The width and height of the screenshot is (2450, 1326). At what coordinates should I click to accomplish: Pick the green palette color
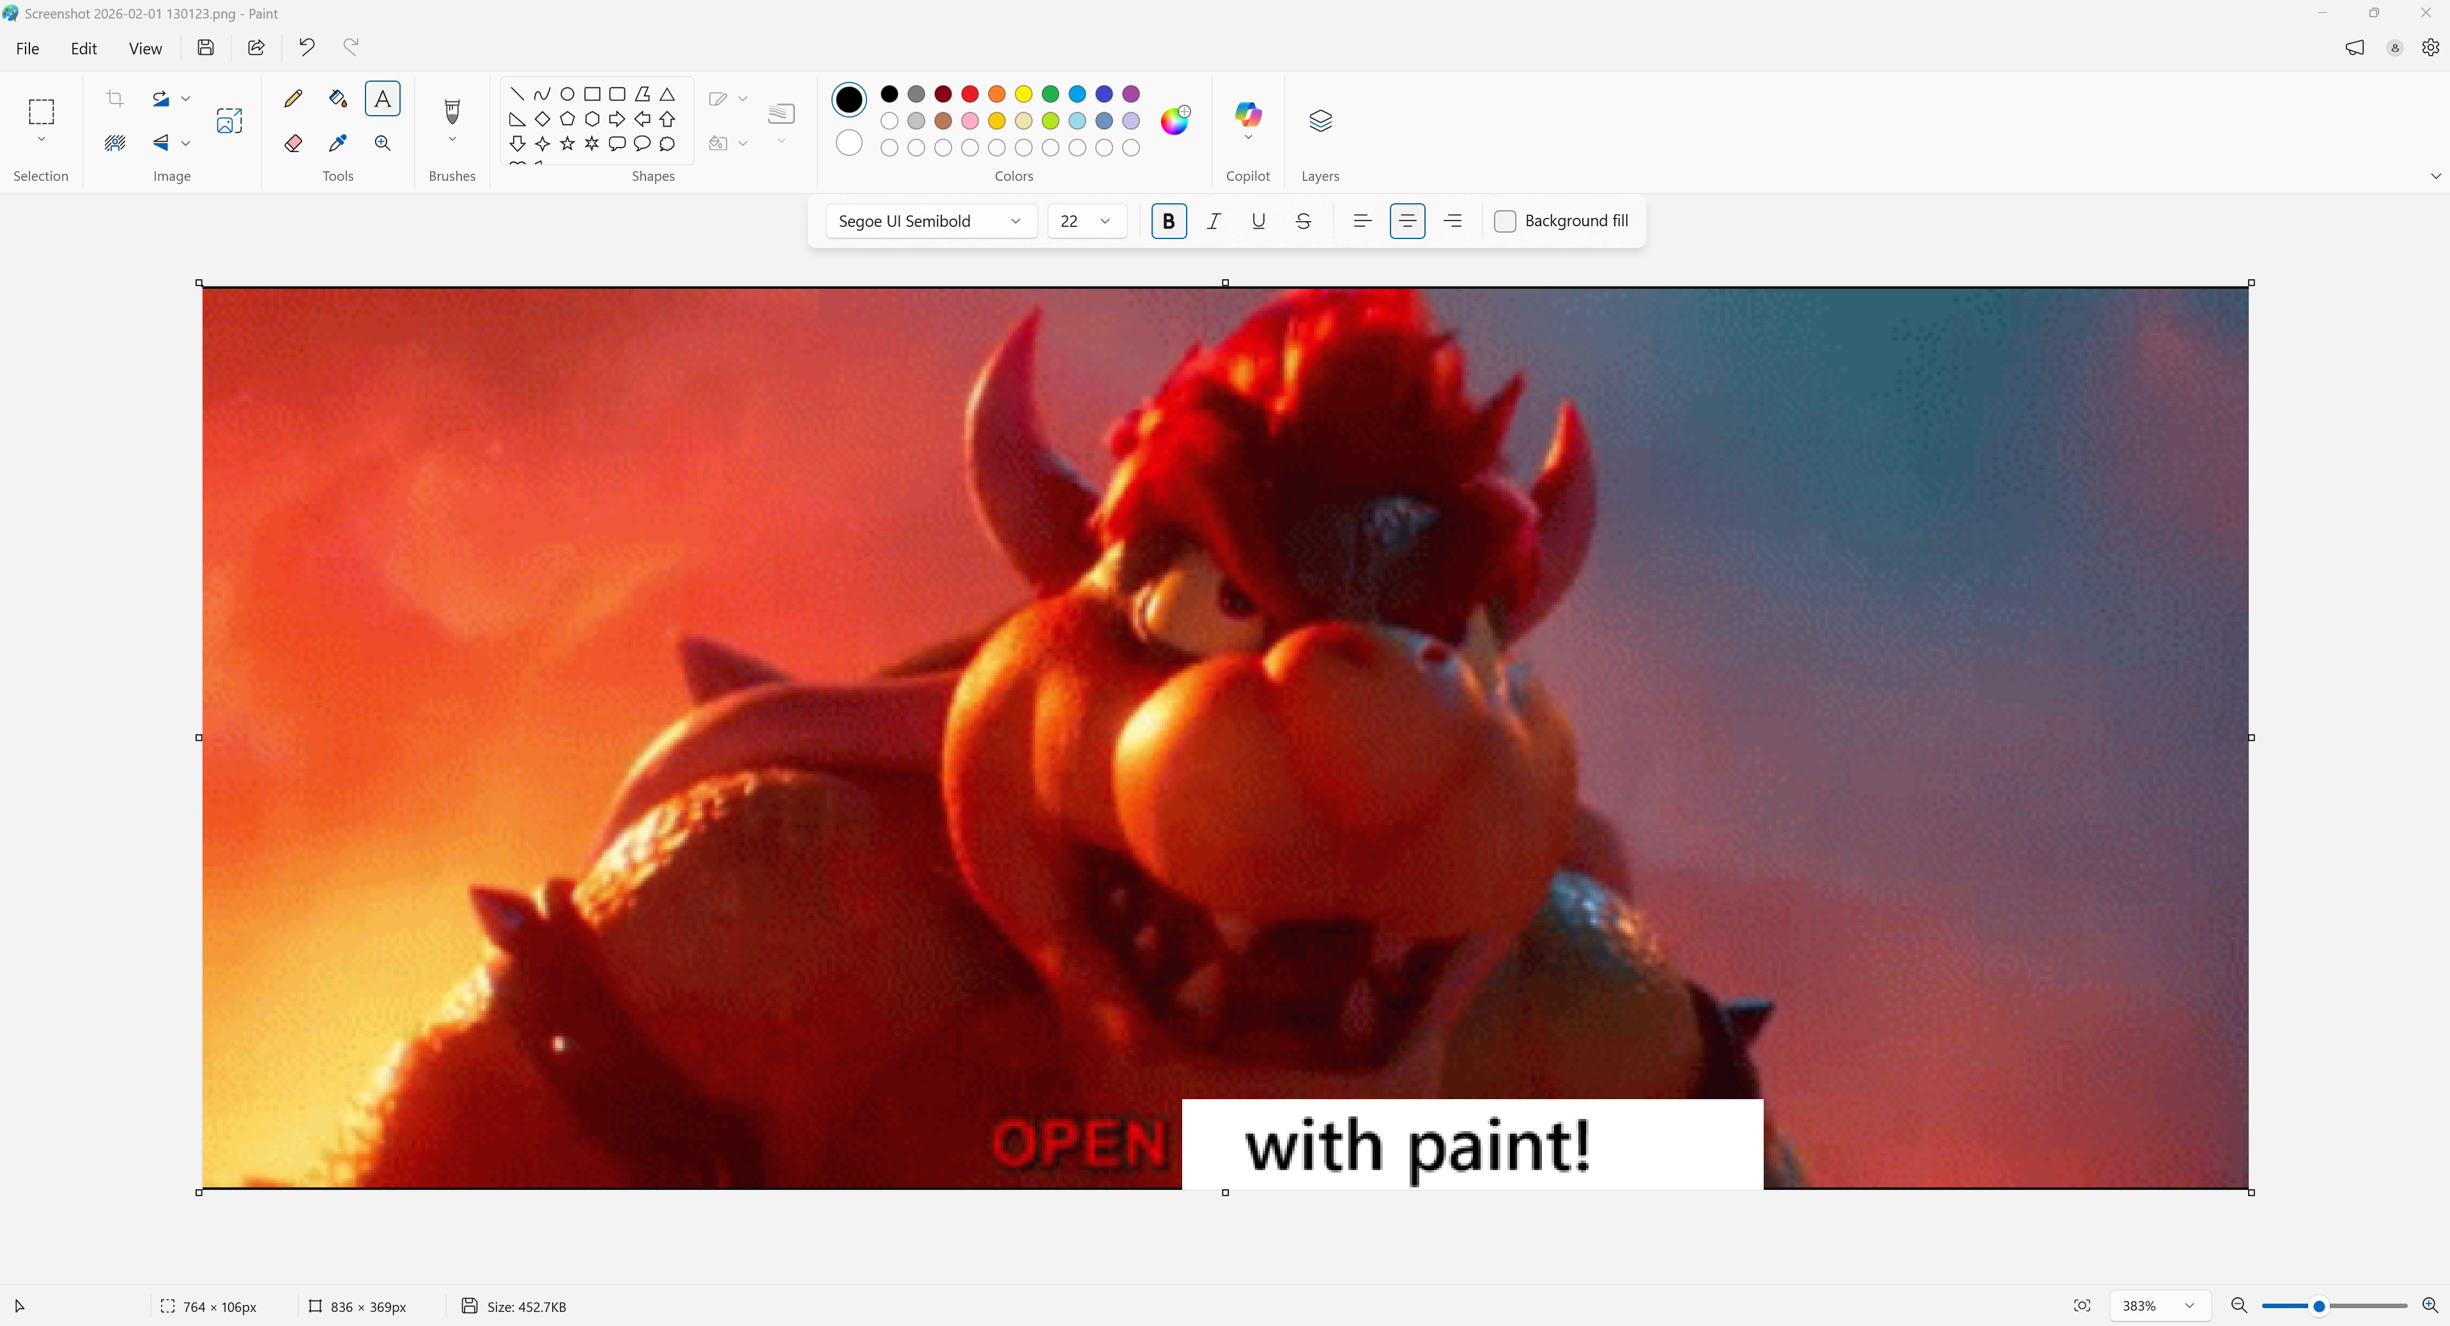point(1050,94)
